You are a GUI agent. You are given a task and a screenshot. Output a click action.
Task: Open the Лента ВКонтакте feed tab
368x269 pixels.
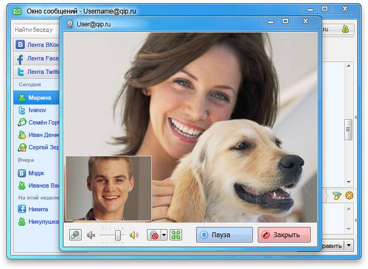36,45
